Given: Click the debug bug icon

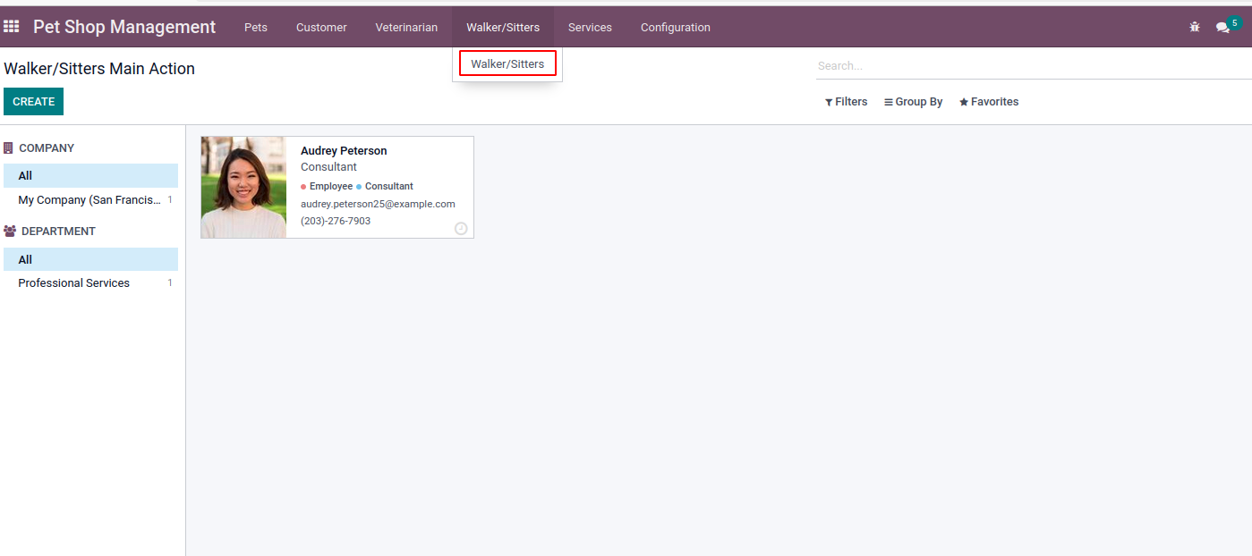Looking at the screenshot, I should coord(1195,27).
